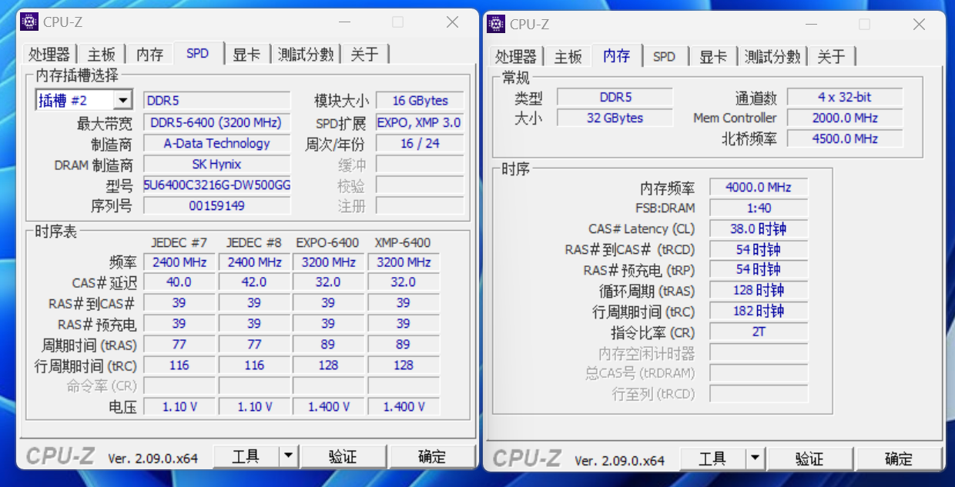Image resolution: width=955 pixels, height=487 pixels.
Task: Click the EXPO, XMP 3.0 field
Action: (x=420, y=122)
